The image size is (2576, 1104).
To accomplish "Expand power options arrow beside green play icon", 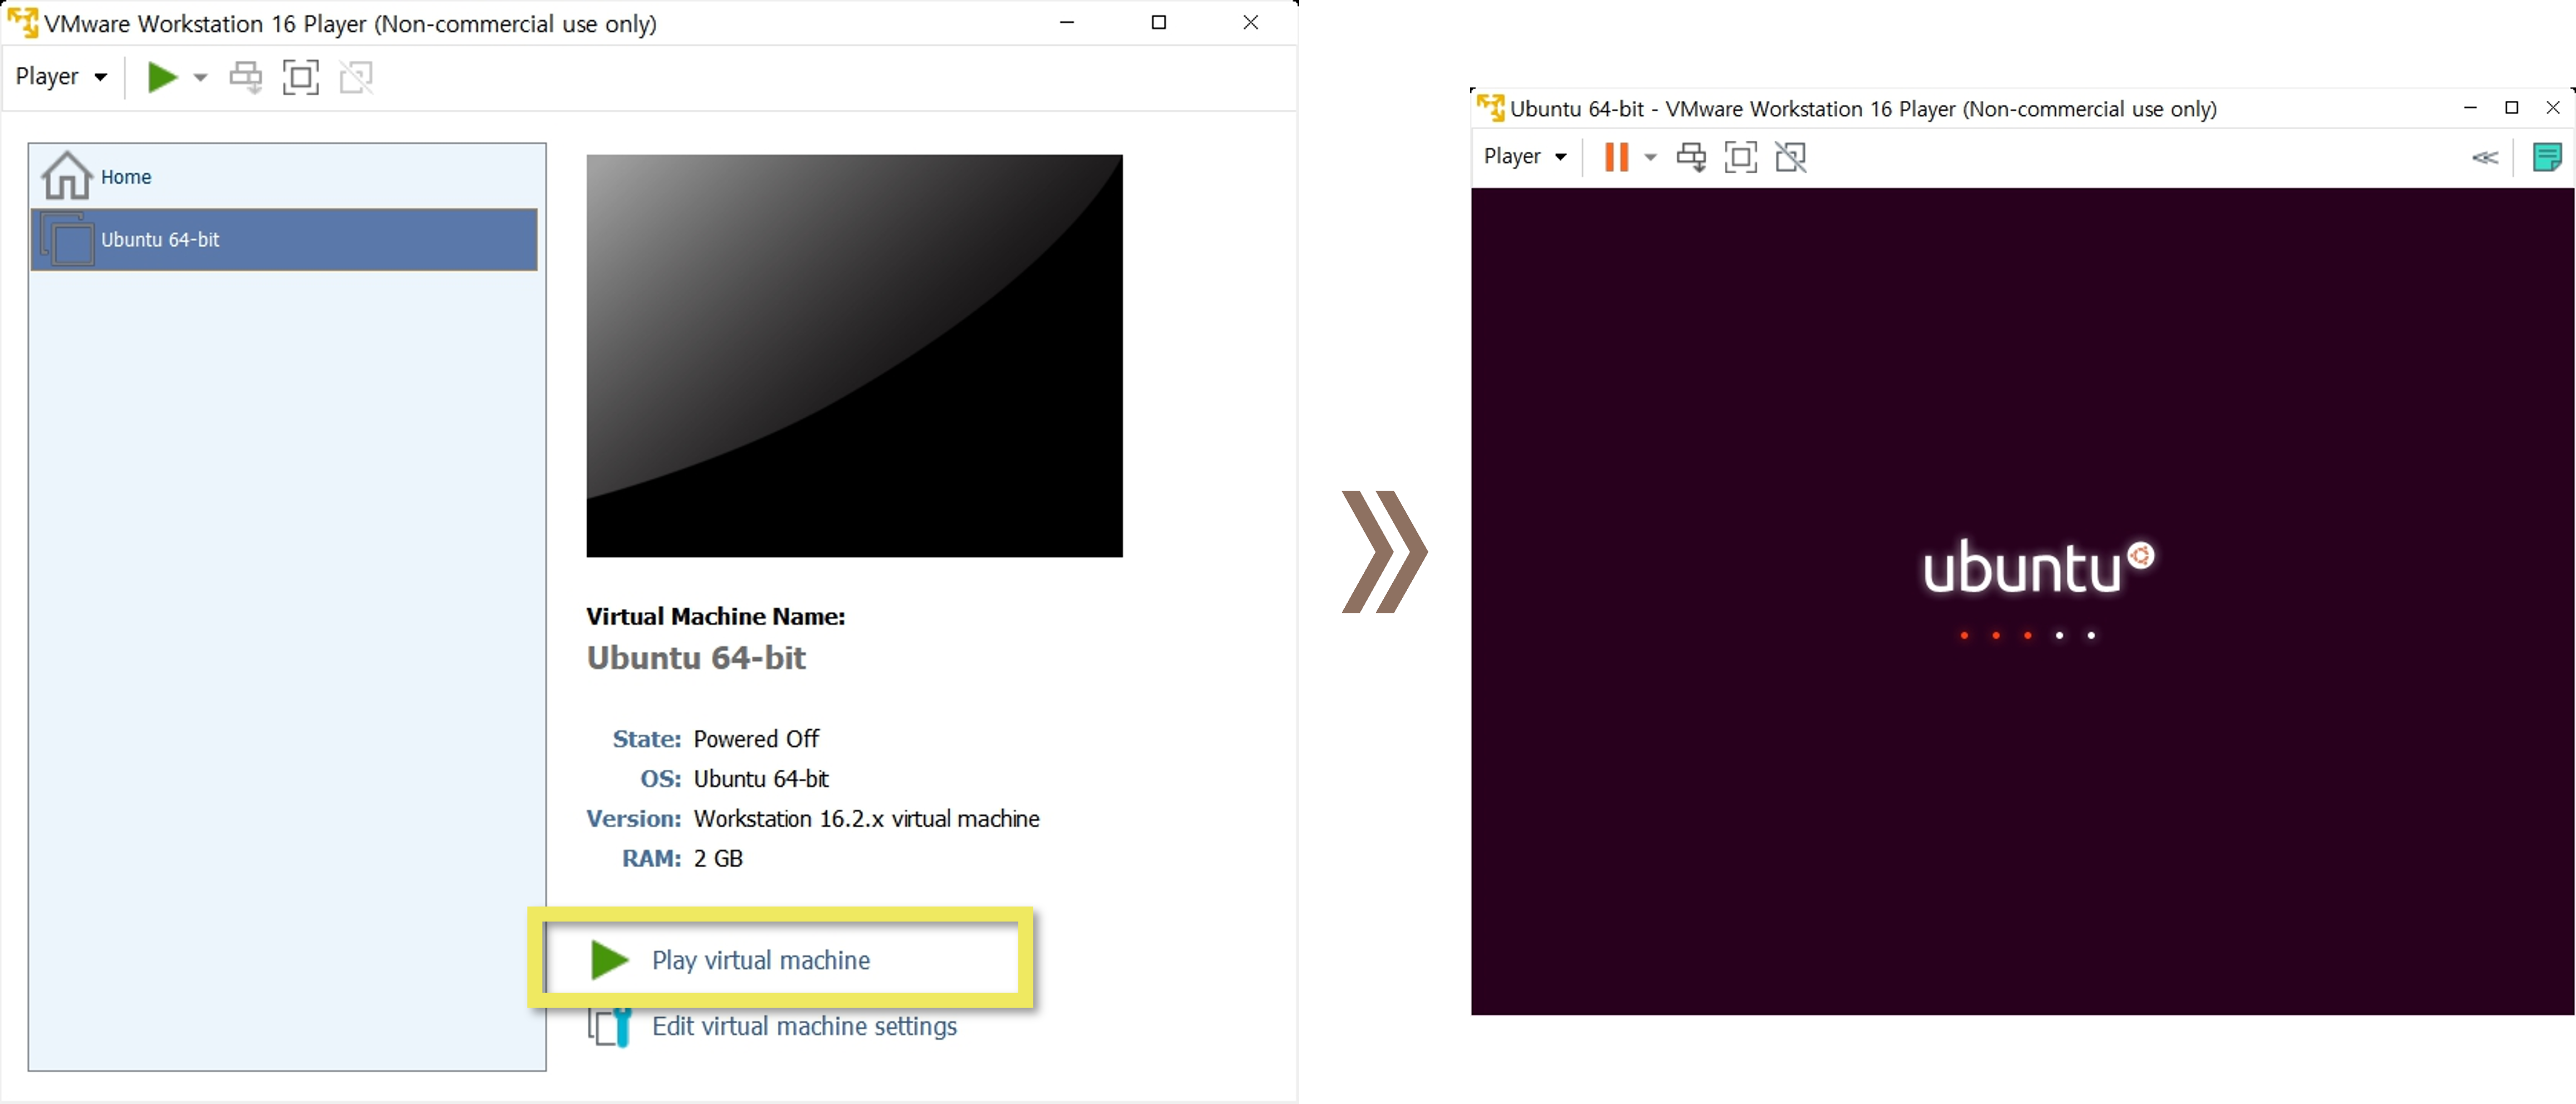I will tap(200, 77).
